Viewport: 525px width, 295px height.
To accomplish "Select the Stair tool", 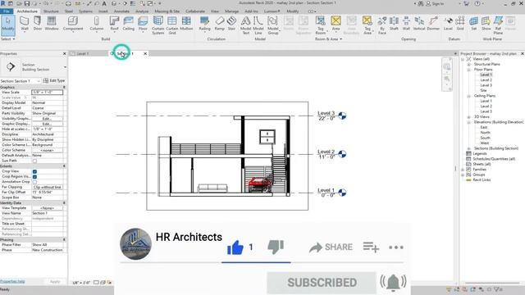I will click(231, 24).
